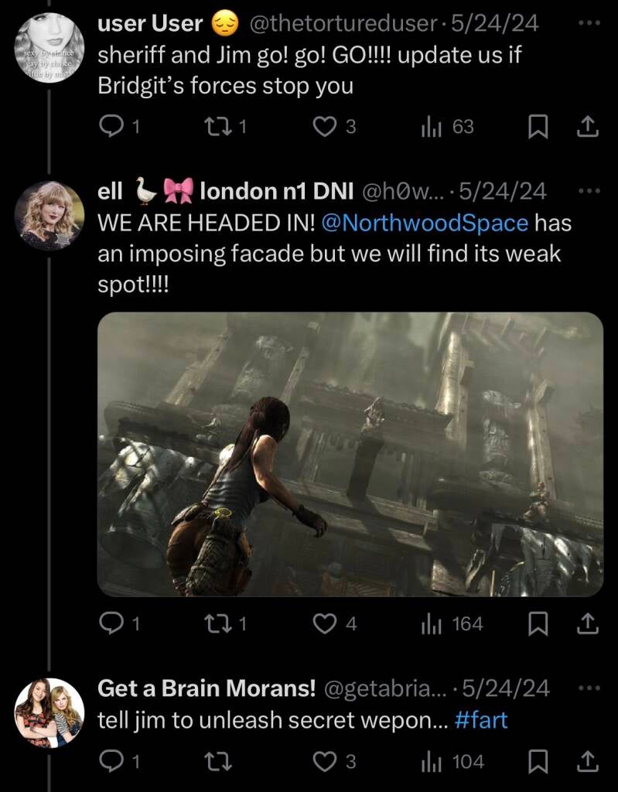
Task: Share the sheriff and Jim tweet
Action: pyautogui.click(x=587, y=127)
